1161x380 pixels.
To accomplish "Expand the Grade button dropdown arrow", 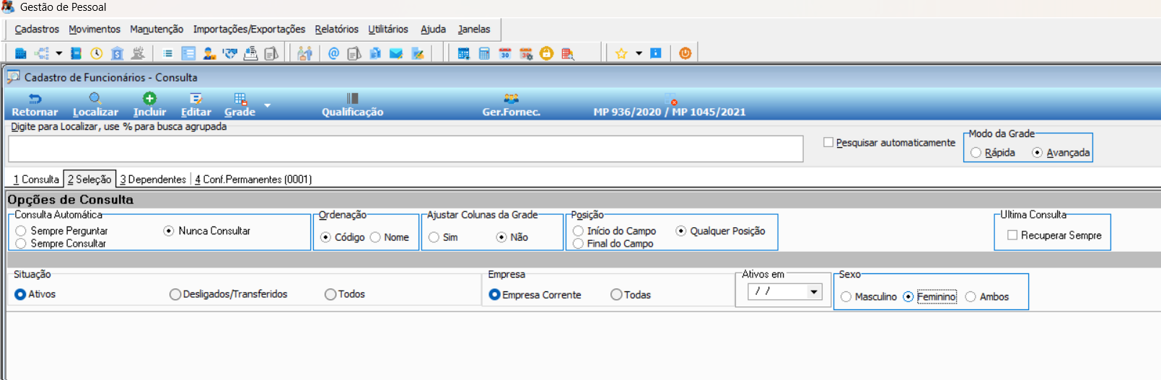I will pos(267,105).
